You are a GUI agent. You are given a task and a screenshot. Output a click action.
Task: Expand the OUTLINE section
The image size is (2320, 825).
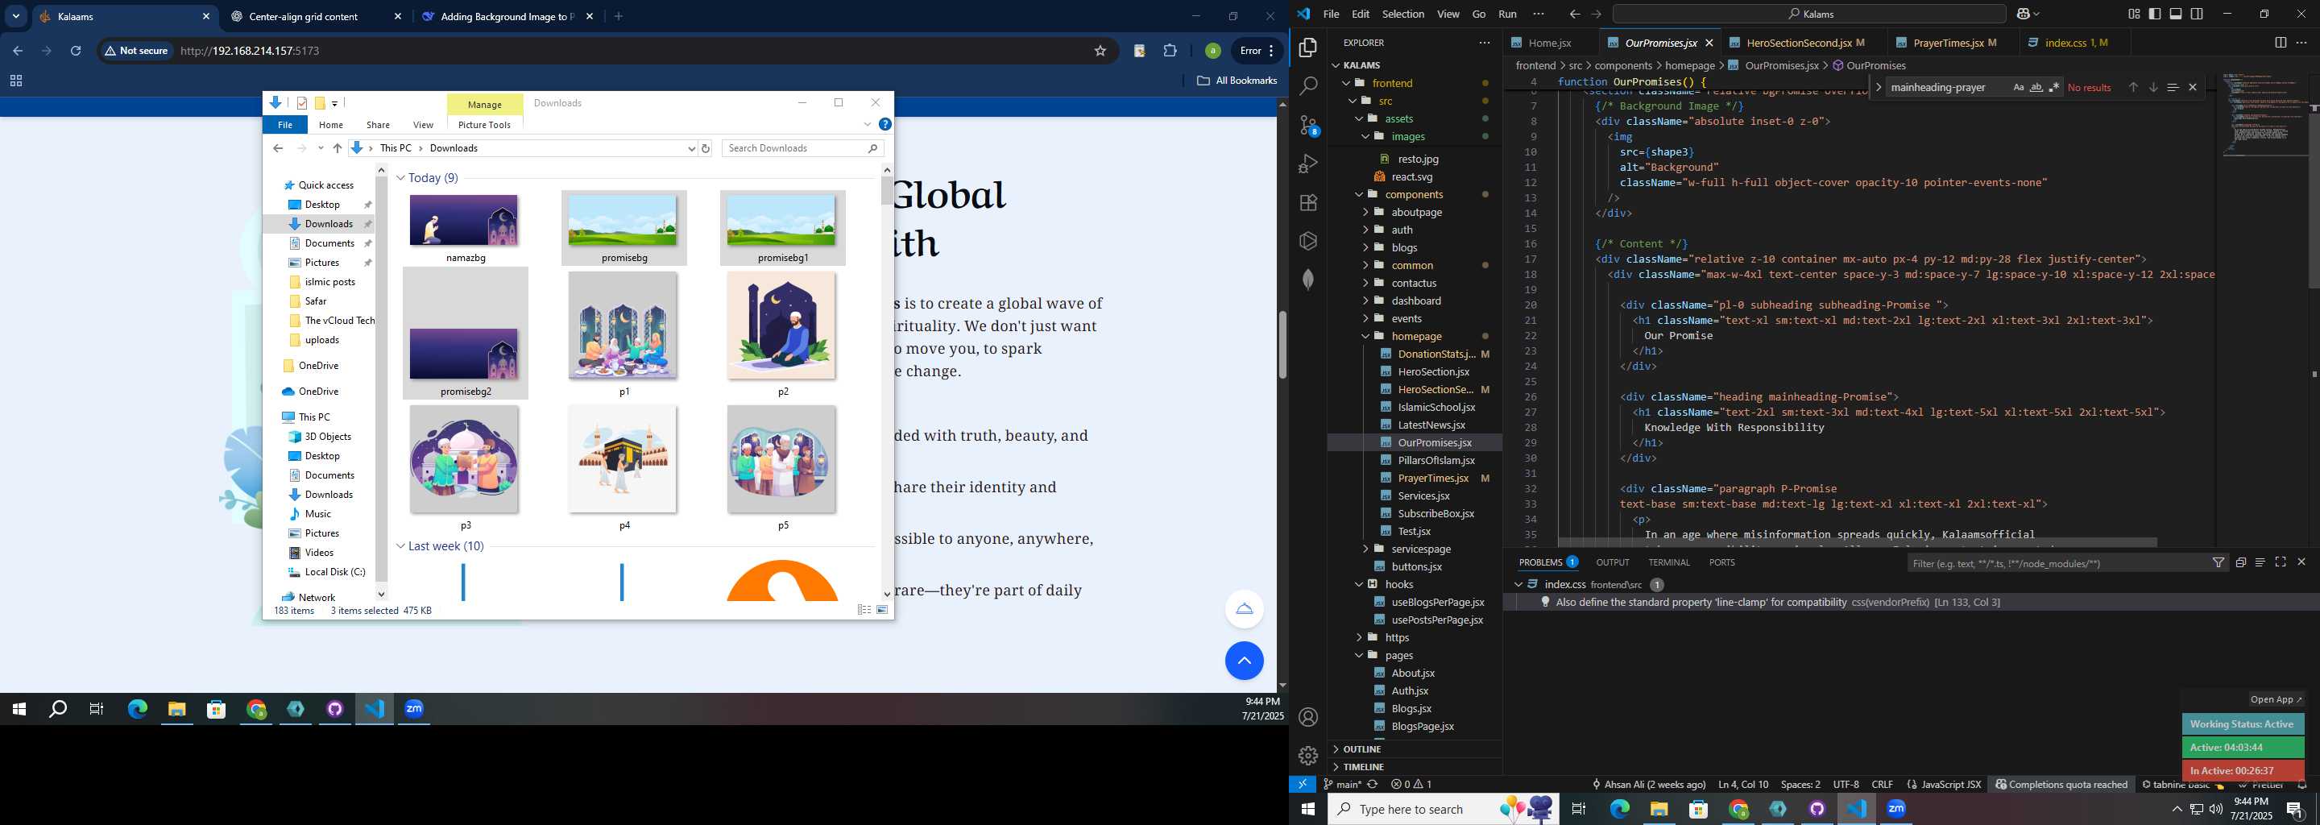(x=1361, y=749)
